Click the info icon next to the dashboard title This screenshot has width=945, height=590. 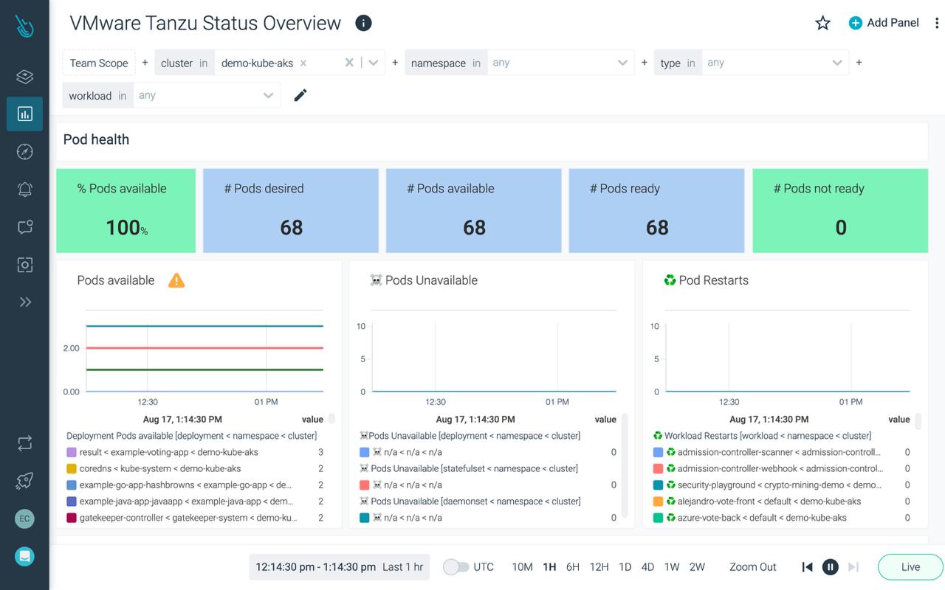pos(362,23)
